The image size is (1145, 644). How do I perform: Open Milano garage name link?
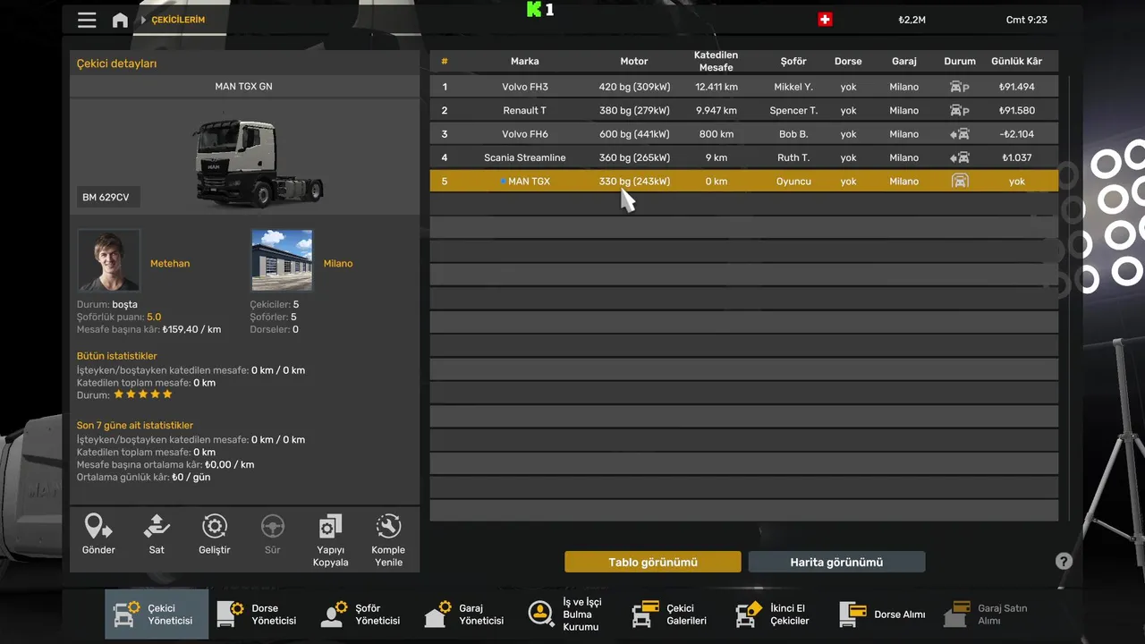[338, 264]
